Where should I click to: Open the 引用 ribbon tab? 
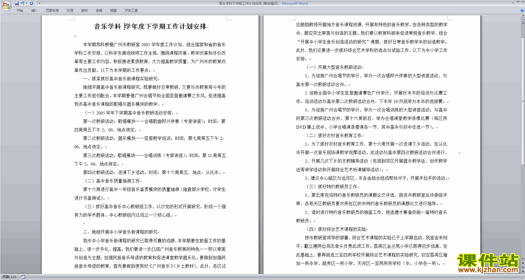(x=70, y=11)
